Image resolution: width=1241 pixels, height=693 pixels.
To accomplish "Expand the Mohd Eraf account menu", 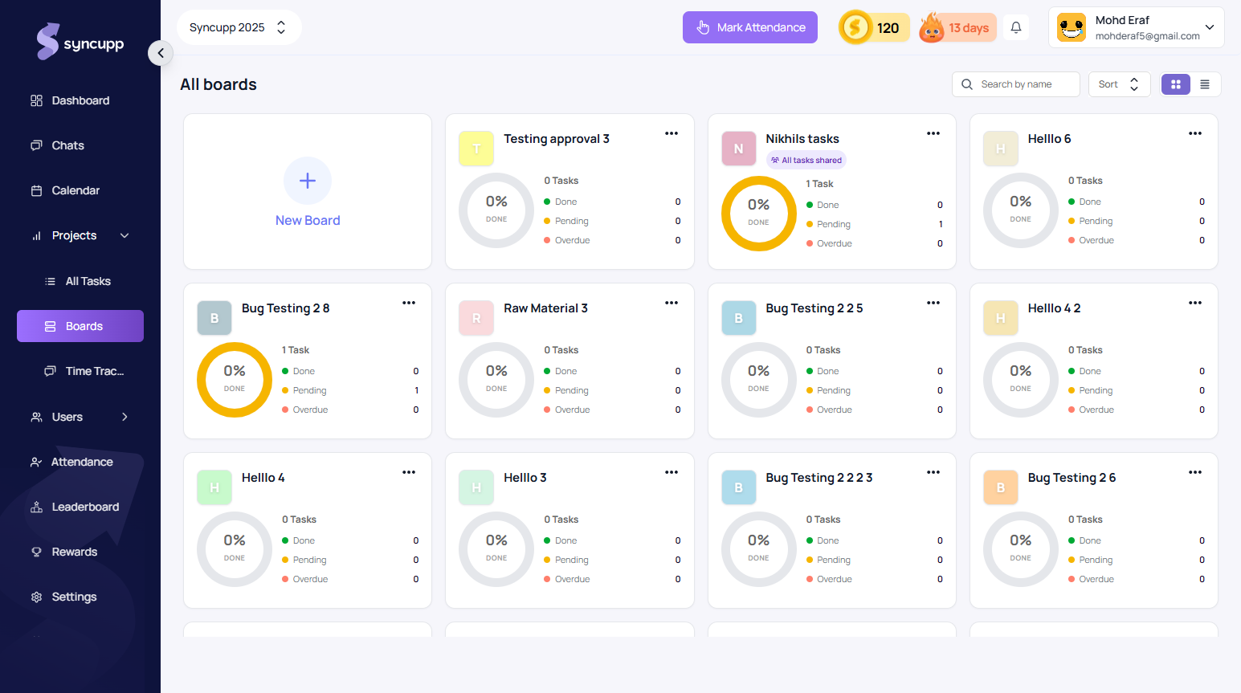I will click(1136, 27).
